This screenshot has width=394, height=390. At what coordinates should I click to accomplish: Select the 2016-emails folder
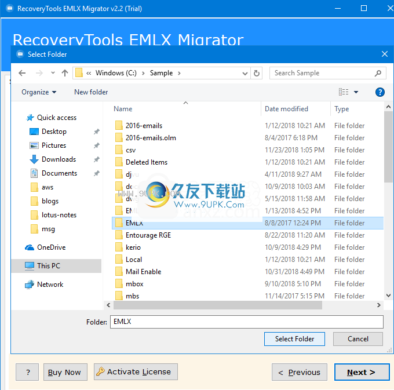pyautogui.click(x=144, y=126)
